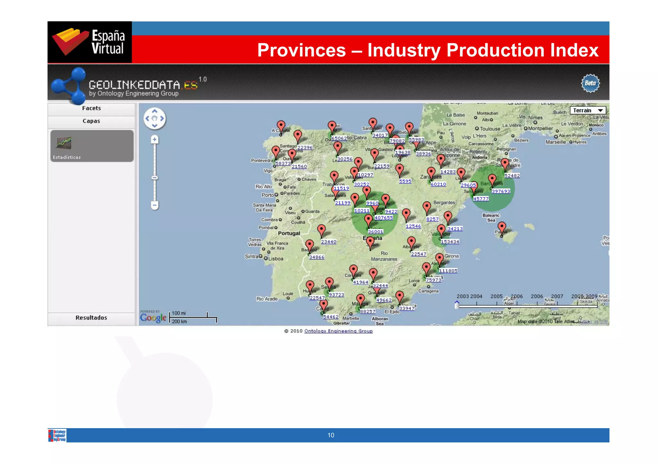Open the 93723 value link near Sevilla
The image size is (657, 464).
pos(337,295)
